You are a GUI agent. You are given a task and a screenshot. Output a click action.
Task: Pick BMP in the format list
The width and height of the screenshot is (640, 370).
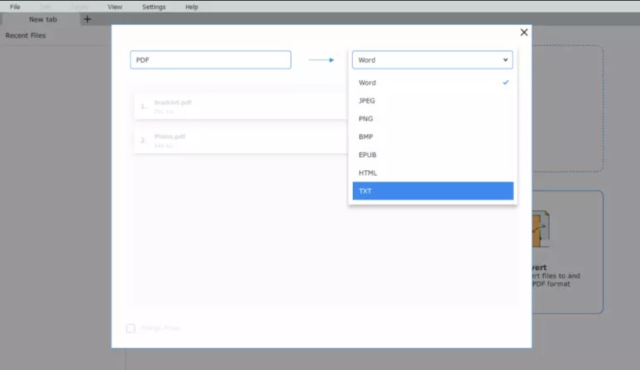pos(433,137)
